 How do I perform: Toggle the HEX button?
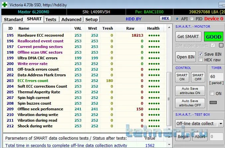point(165,18)
